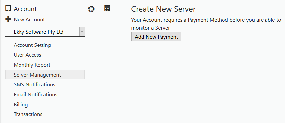Open Email Notifications
The height and width of the screenshot is (123, 285).
tap(35, 95)
